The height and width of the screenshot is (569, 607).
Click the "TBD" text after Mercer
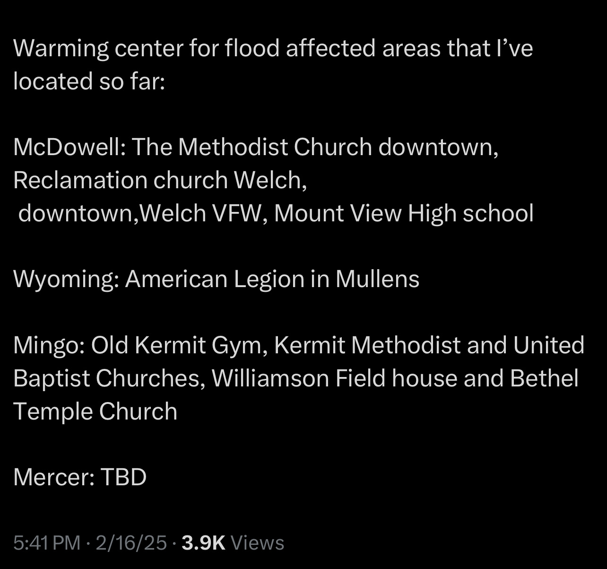(x=123, y=477)
